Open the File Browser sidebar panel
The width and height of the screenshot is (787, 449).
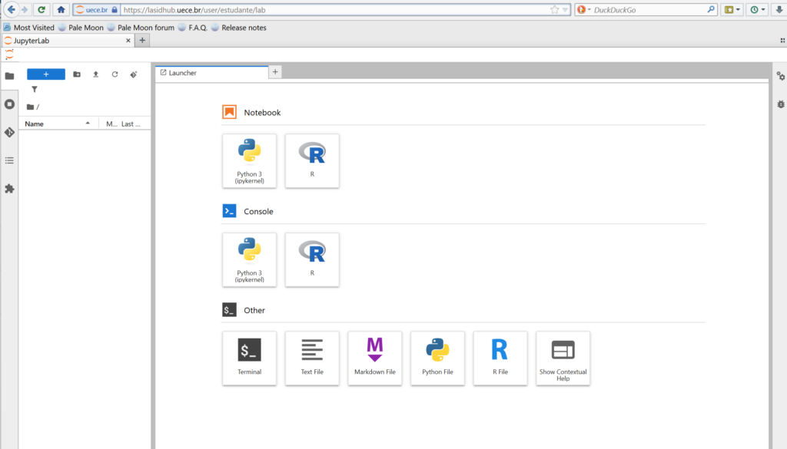(x=9, y=76)
